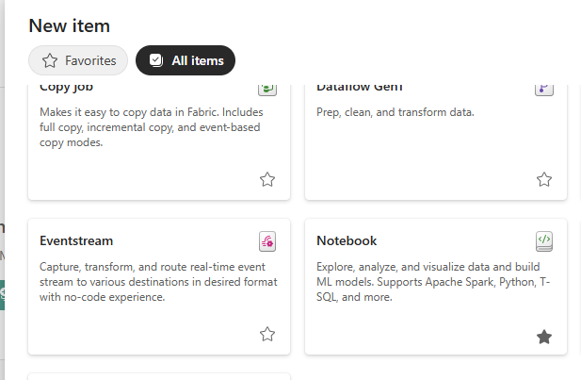Click the Dataflow Gen1 card title
581x380 pixels.
coord(360,88)
